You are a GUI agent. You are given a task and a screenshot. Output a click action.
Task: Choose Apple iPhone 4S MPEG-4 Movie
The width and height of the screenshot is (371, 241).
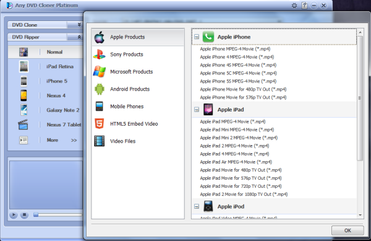[x=238, y=65]
